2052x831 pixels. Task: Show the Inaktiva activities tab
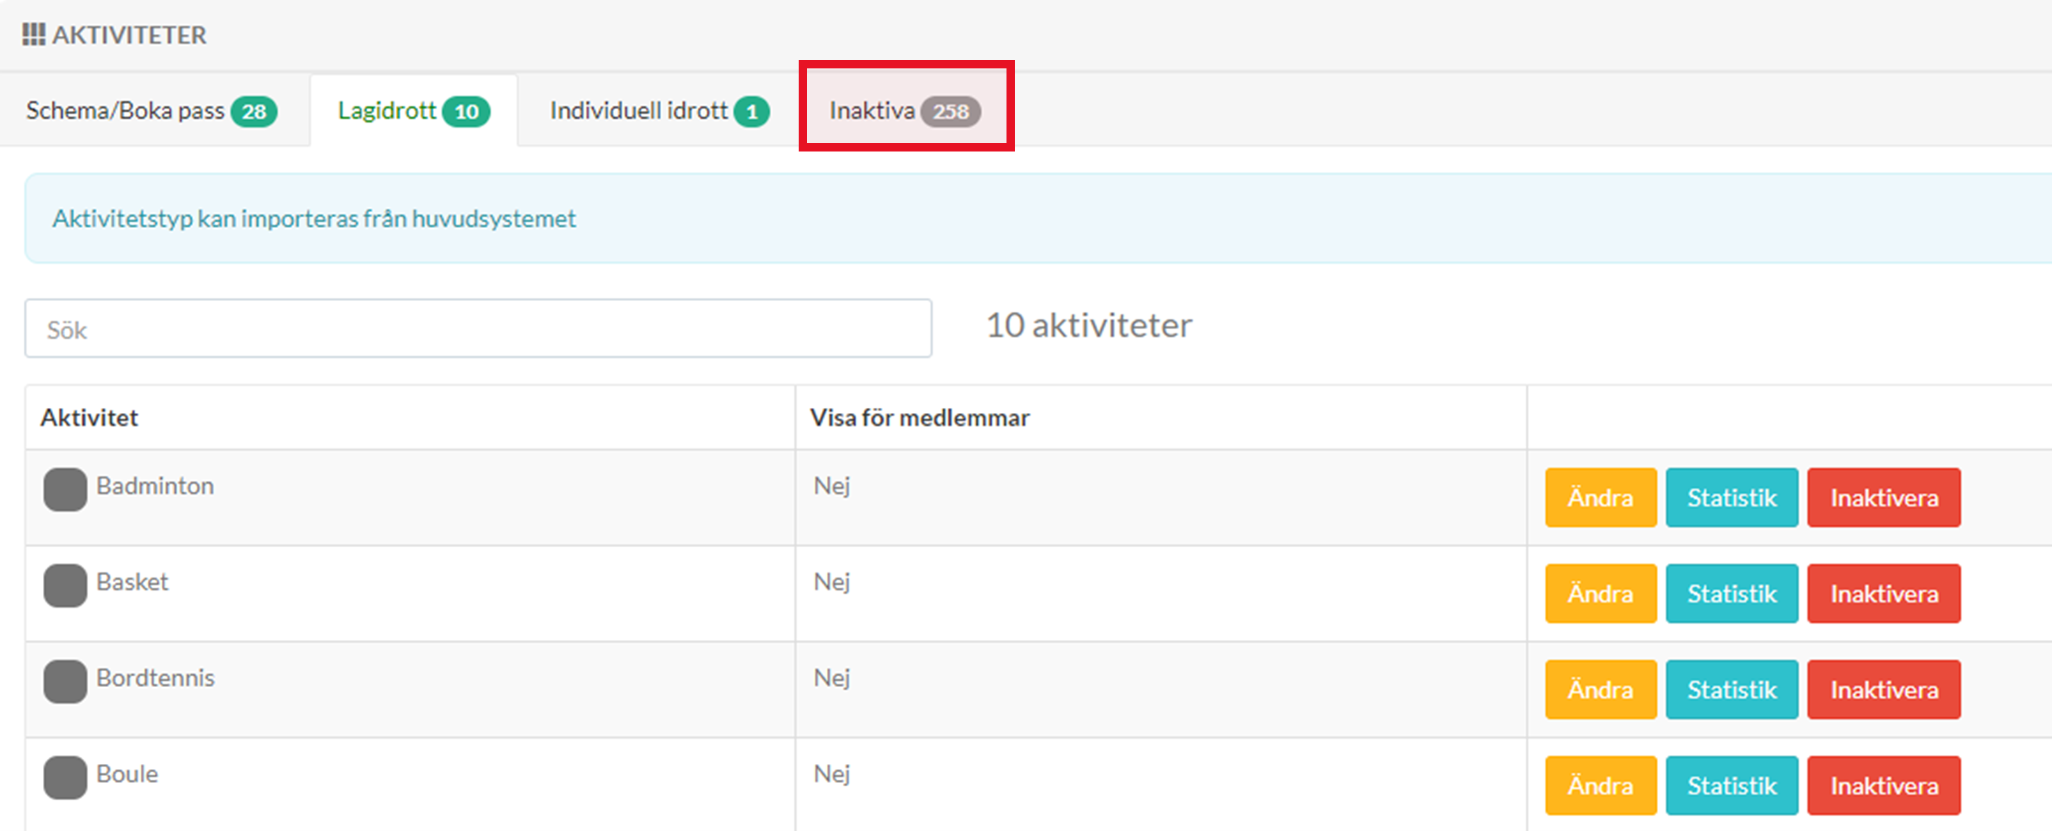(x=873, y=111)
